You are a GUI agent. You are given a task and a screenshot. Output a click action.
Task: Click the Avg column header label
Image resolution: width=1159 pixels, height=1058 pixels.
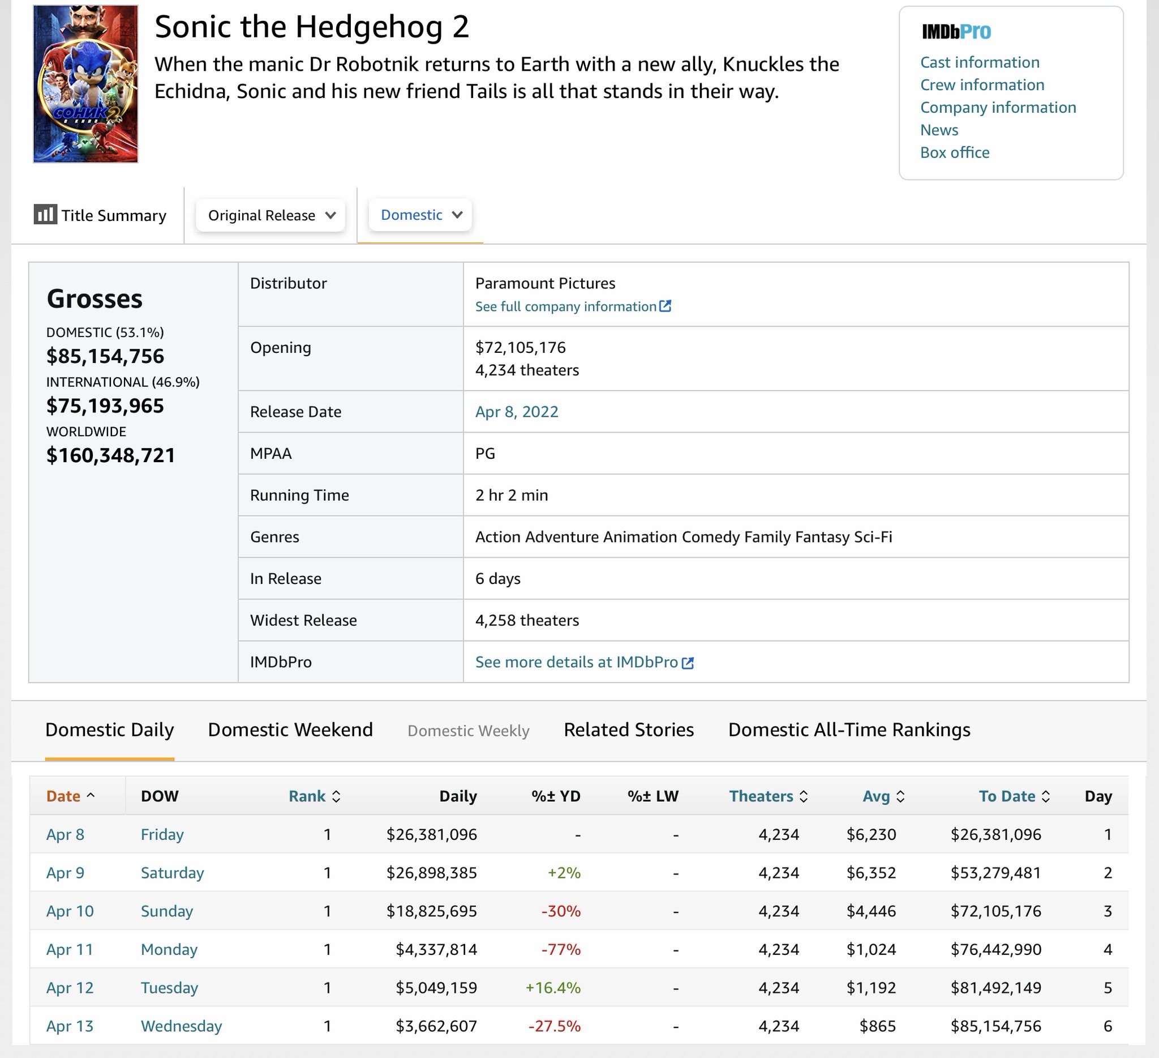[x=876, y=796]
